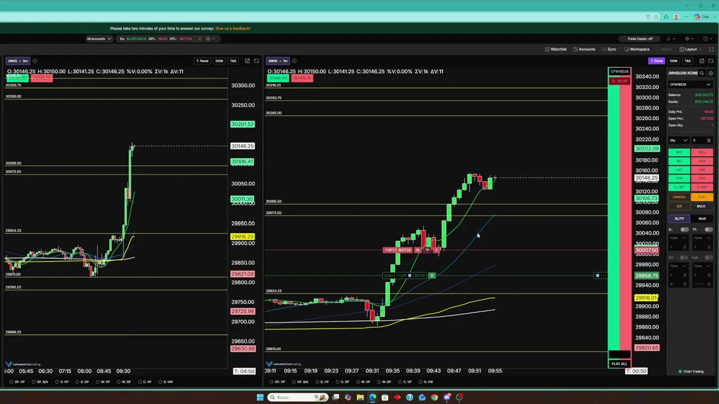Click the BID order button
Image resolution: width=719 pixels, height=404 pixels.
(679, 161)
